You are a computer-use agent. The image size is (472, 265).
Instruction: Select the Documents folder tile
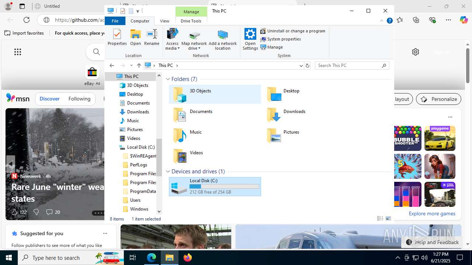click(215, 115)
